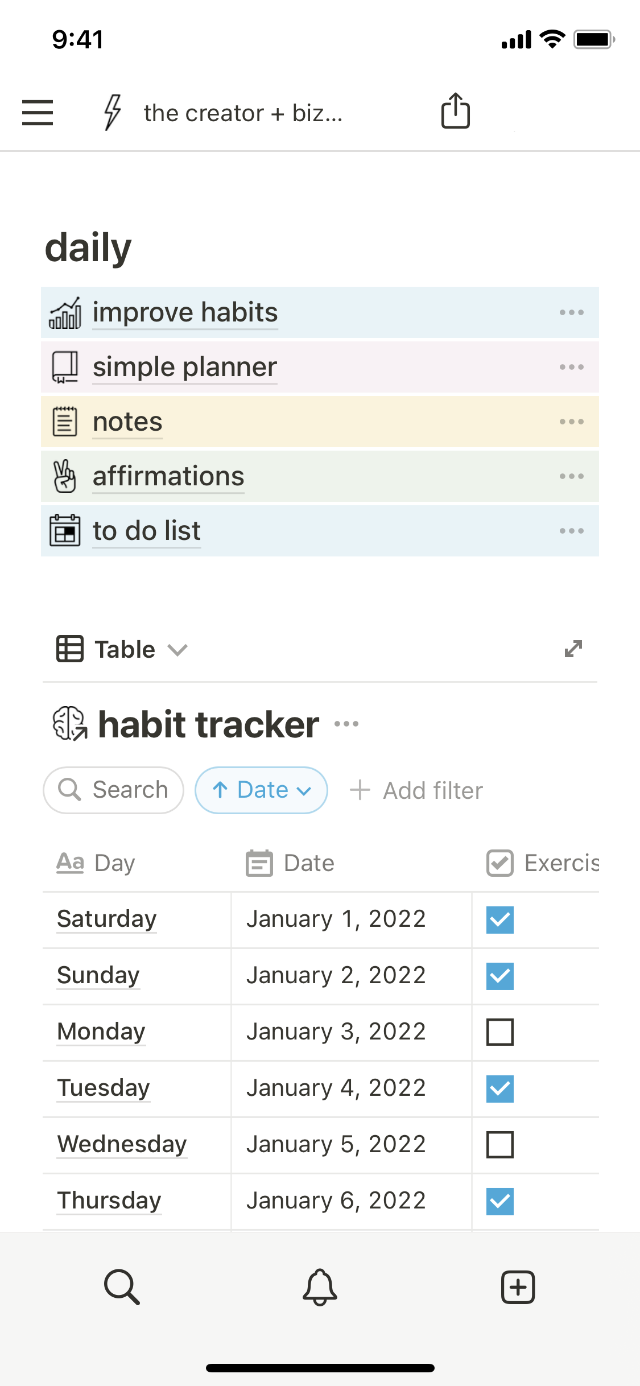This screenshot has height=1386, width=640.
Task: Create new page with plus icon
Action: pos(518,1286)
